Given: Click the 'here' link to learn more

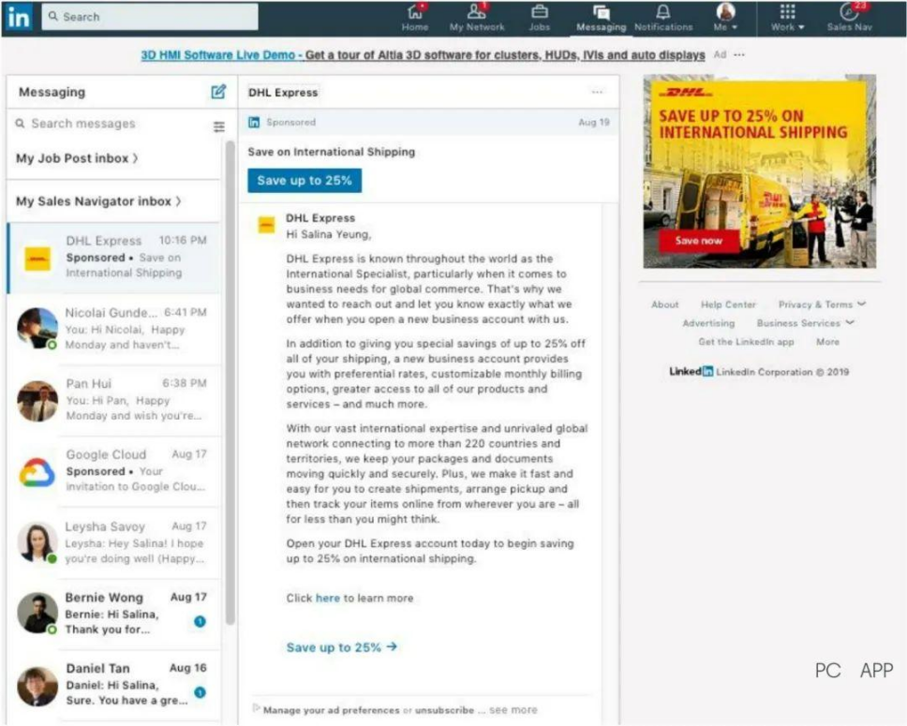Looking at the screenshot, I should [328, 599].
